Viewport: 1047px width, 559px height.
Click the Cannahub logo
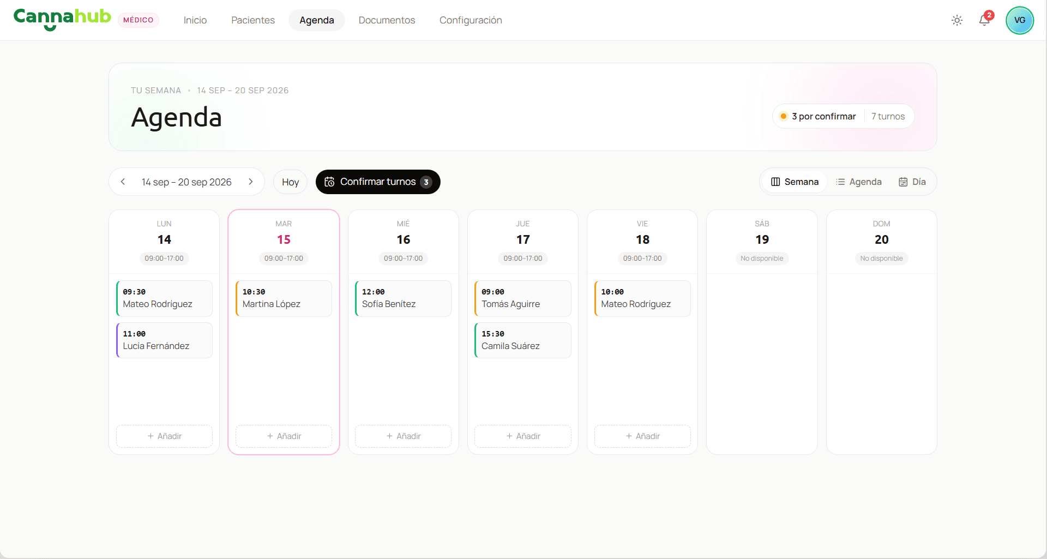[x=62, y=19]
